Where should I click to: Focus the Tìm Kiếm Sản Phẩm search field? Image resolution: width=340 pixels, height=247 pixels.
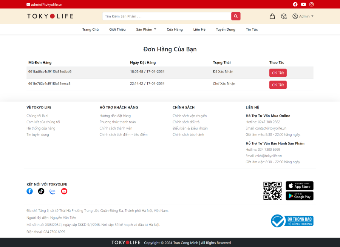[167, 16]
